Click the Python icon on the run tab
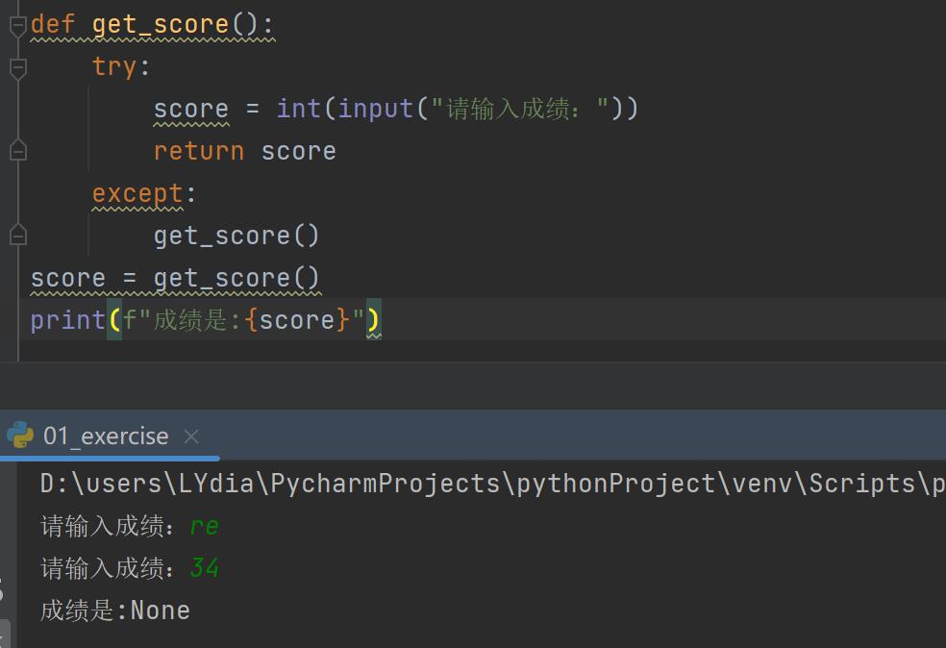Screen dimensions: 946x648 (x=19, y=436)
